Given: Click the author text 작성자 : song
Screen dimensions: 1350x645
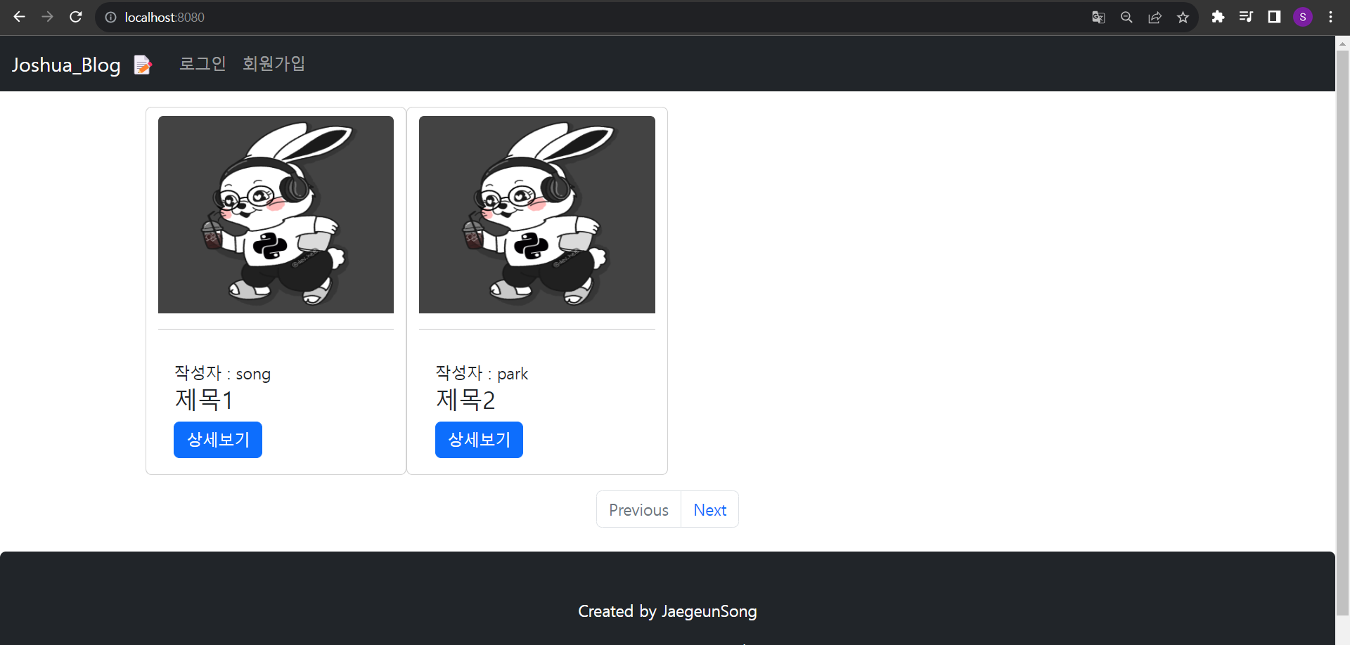Looking at the screenshot, I should click(223, 373).
